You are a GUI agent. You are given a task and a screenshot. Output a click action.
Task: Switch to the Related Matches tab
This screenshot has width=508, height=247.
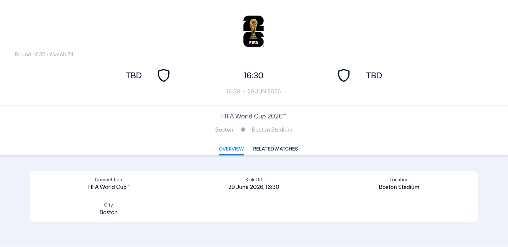(x=275, y=149)
